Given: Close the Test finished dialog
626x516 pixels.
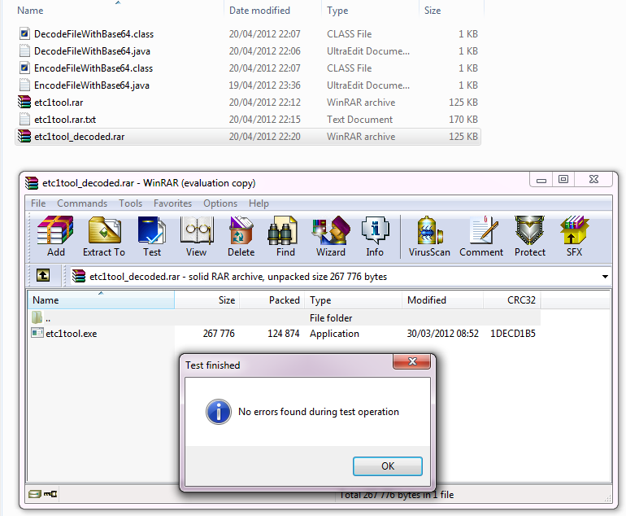Looking at the screenshot, I should [x=412, y=361].
